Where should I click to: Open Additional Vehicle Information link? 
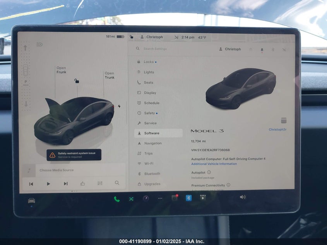coord(214,164)
